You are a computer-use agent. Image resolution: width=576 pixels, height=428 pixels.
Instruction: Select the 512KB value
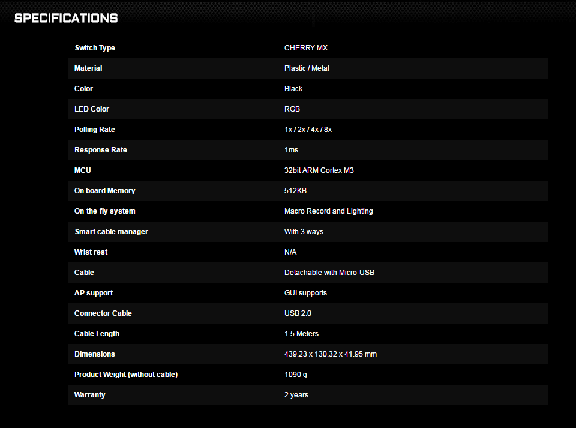coord(295,191)
